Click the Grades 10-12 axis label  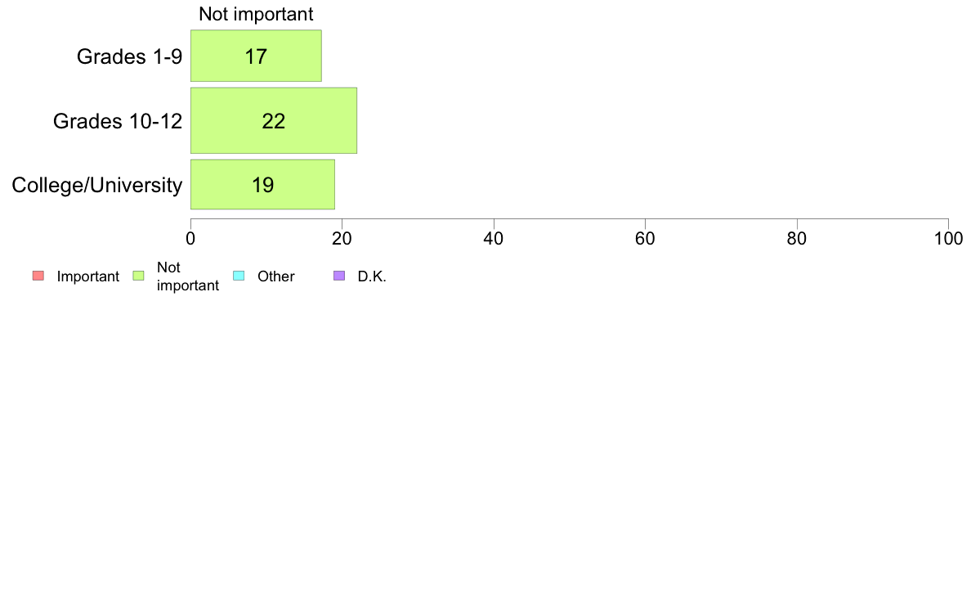[118, 121]
